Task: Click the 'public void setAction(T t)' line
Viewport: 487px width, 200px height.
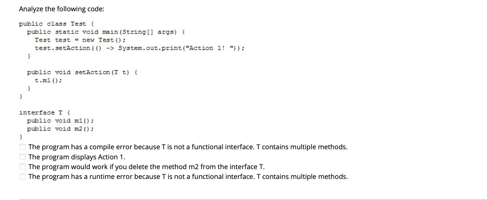Action: (82, 72)
